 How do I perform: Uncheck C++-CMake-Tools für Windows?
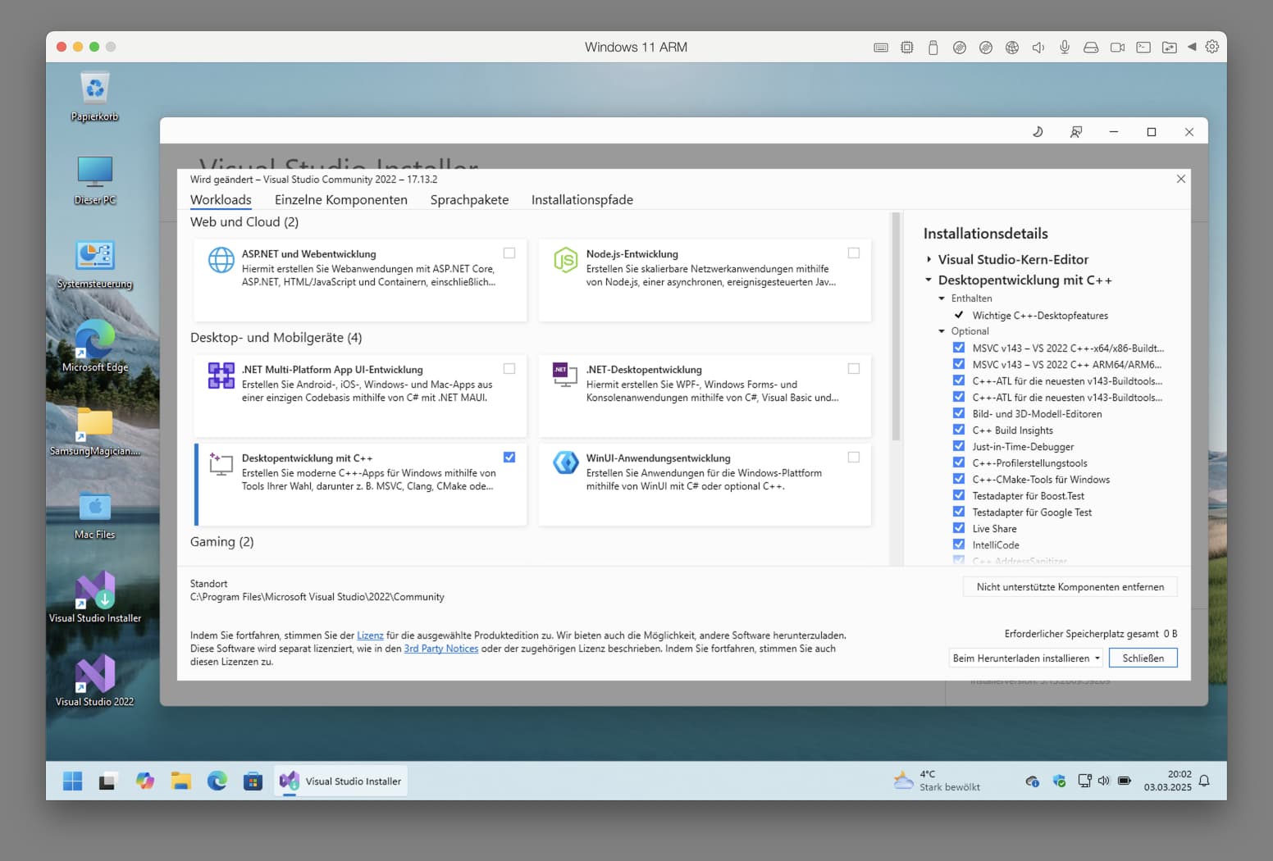click(x=959, y=479)
